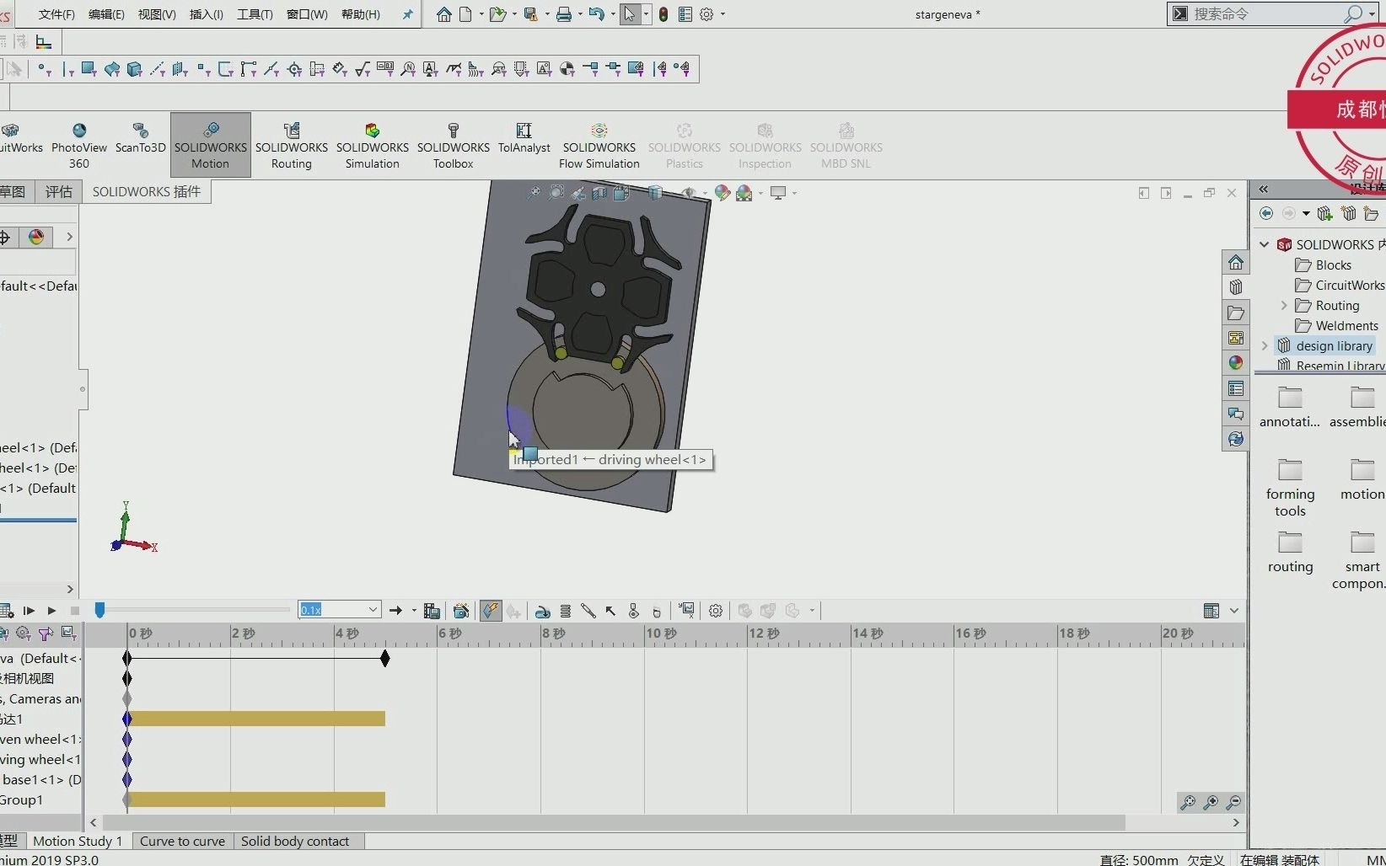The image size is (1386, 866).
Task: Select the Zoom to Area tool
Action: [556, 193]
